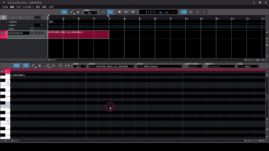Open MAIN track effects E button
Viewport: 269px width, 151px height.
point(32,29)
